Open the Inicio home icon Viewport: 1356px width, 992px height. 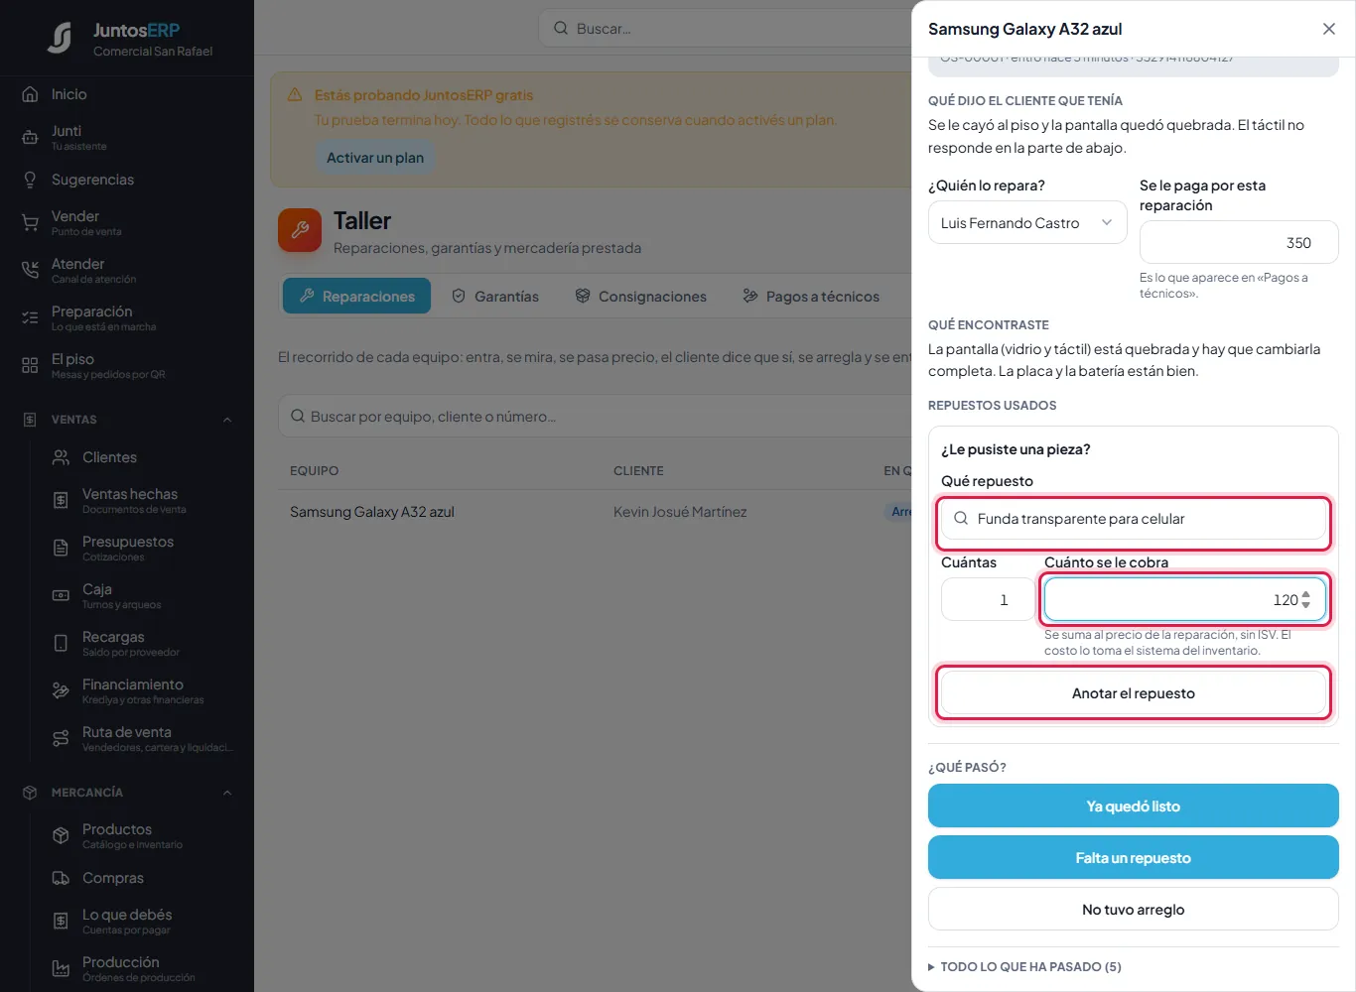30,94
